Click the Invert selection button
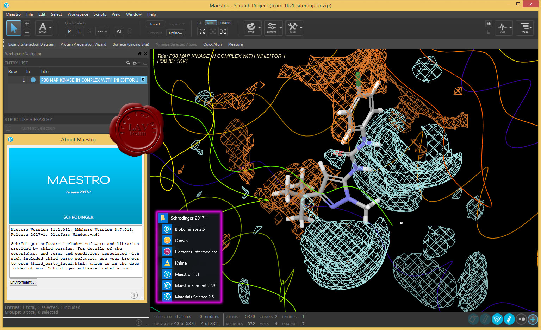541x330 pixels. 155,24
